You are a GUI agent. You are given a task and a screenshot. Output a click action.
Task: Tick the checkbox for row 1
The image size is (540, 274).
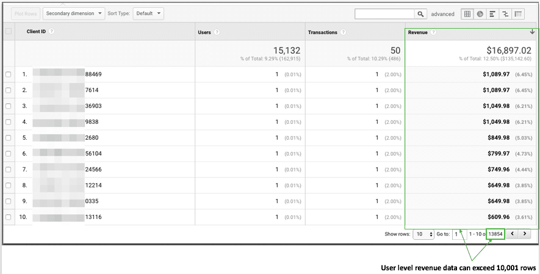pyautogui.click(x=9, y=74)
